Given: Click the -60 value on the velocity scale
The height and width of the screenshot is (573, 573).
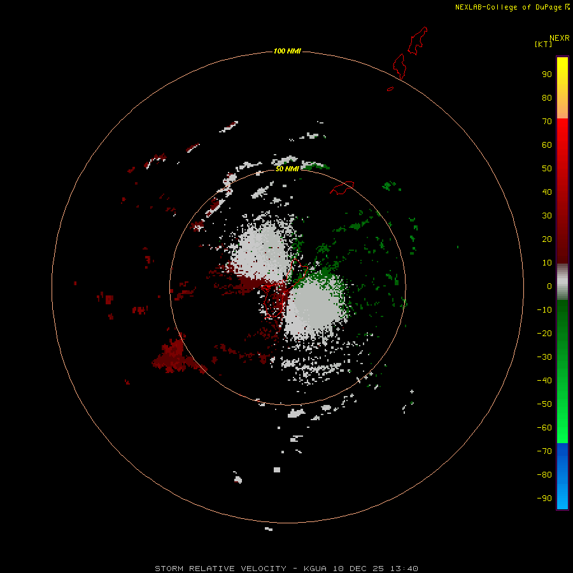Looking at the screenshot, I should 544,428.
